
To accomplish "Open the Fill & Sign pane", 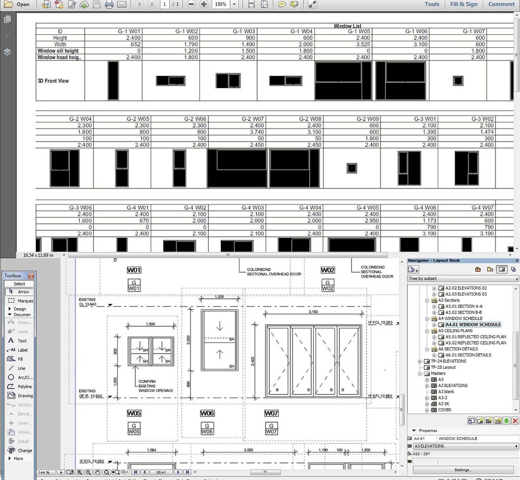I will pyautogui.click(x=464, y=4).
